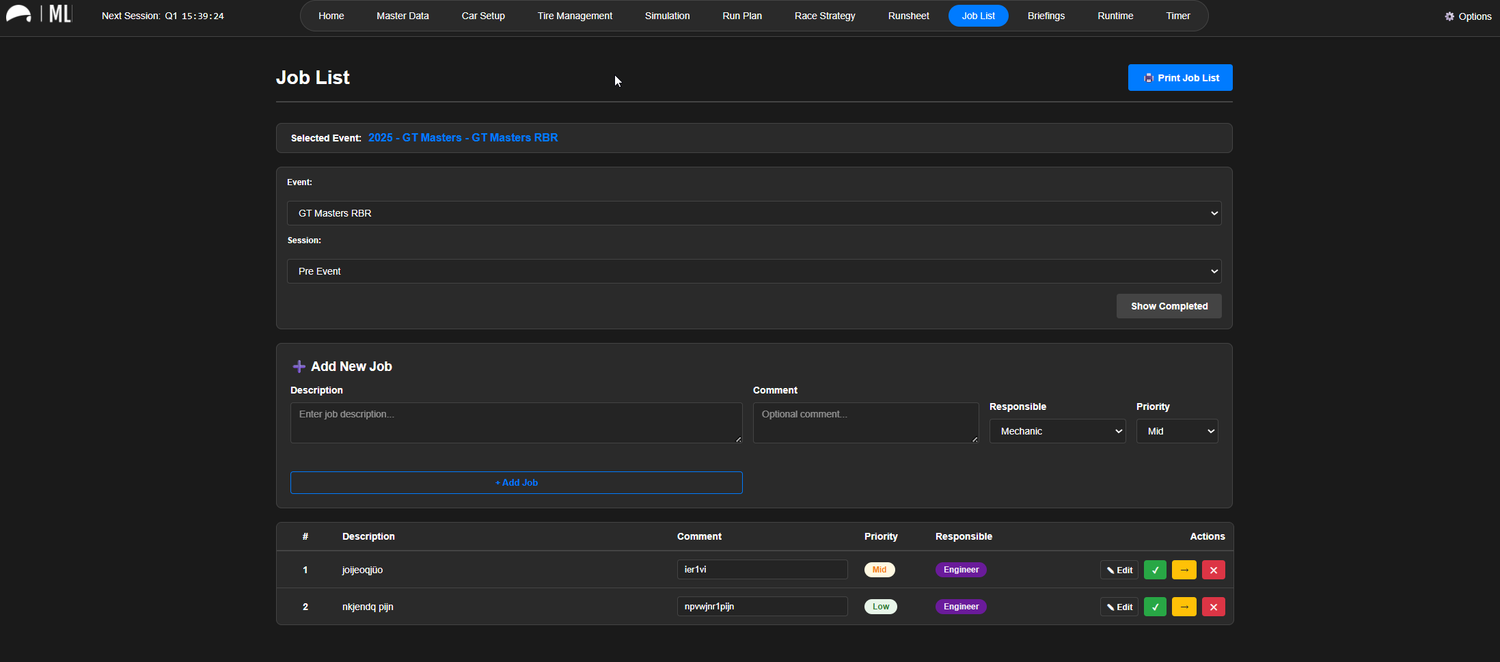Mark job joijeoqjüo as completed with checkmark

[1155, 570]
